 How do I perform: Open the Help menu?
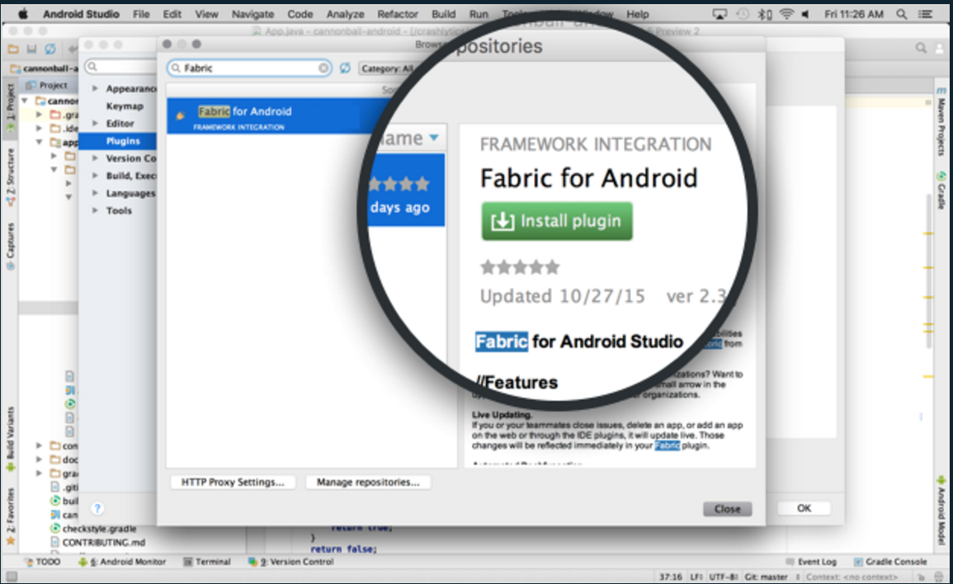pos(638,14)
